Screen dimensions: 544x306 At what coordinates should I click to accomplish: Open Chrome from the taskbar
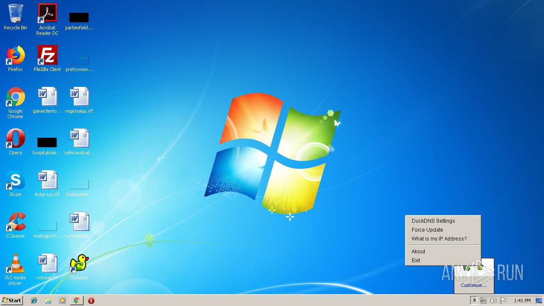[76, 300]
